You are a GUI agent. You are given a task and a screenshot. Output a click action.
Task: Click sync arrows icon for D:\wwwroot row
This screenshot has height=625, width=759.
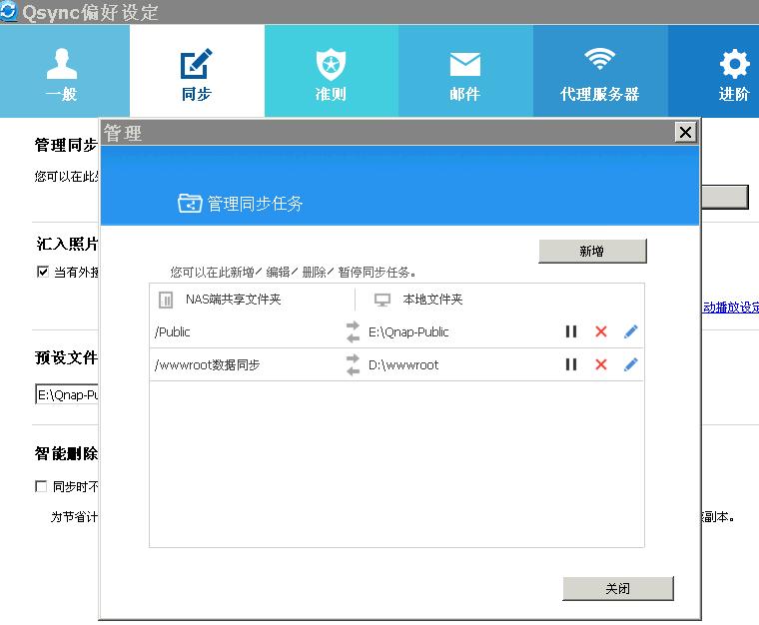[x=353, y=364]
